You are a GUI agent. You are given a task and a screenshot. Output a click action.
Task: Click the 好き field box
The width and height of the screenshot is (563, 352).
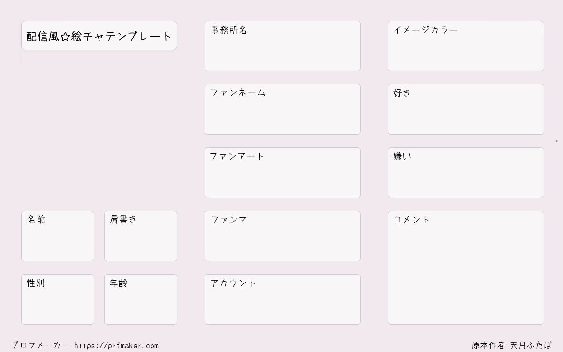coord(466,109)
